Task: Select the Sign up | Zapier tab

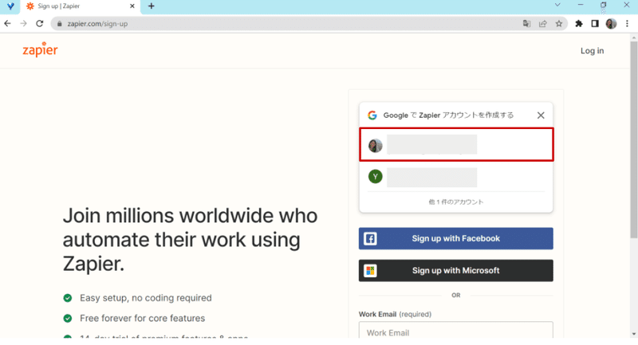Action: [79, 6]
